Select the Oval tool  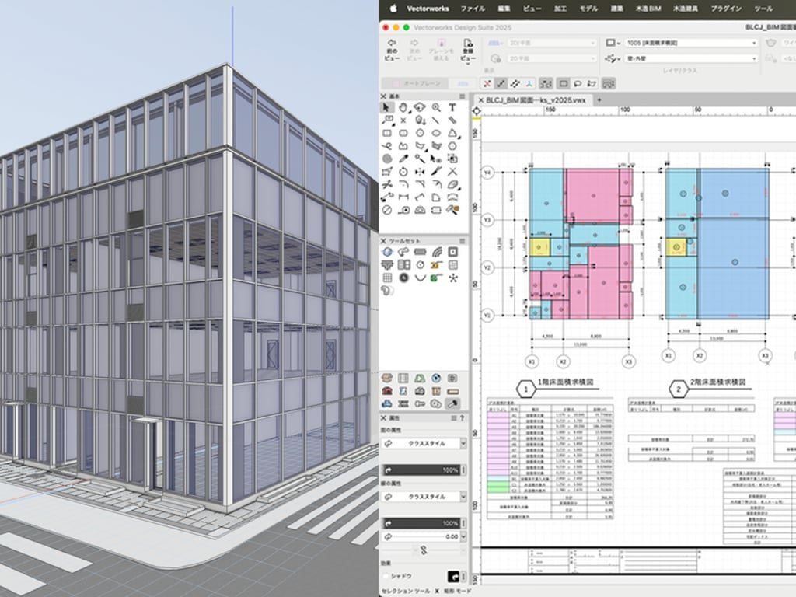pyautogui.click(x=436, y=133)
